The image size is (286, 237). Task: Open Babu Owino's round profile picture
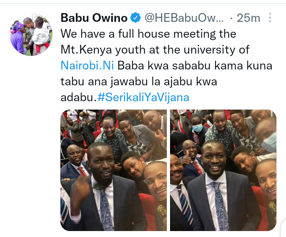[x=31, y=34]
